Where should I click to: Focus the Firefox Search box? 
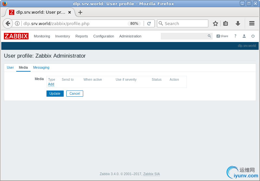click(x=182, y=23)
